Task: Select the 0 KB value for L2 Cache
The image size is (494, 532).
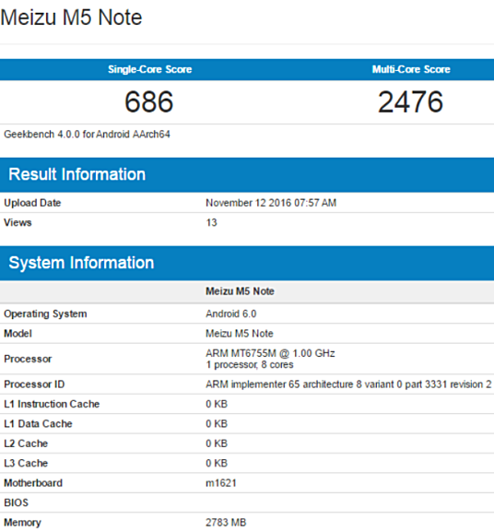Action: tap(217, 443)
